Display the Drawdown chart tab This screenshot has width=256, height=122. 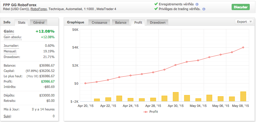157,23
